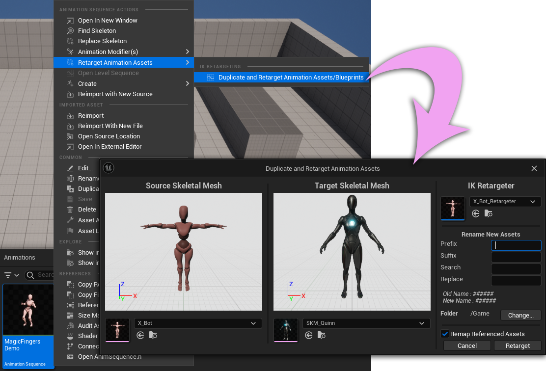
Task: Open the X_Bot source mesh dropdown
Action: click(x=198, y=323)
